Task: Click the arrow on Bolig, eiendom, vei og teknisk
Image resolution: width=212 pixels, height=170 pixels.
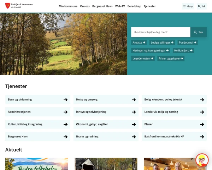Action: click(x=202, y=100)
